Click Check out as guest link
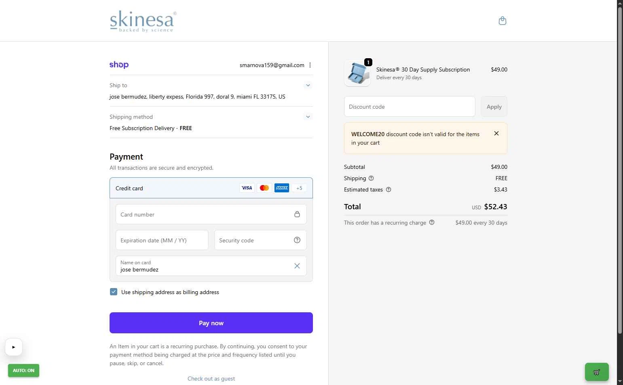This screenshot has width=623, height=385. click(x=211, y=379)
